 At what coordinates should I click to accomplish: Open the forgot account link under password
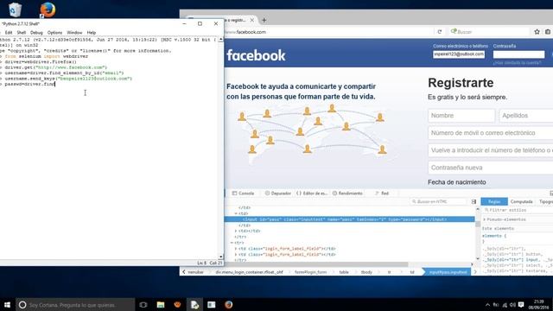pos(517,63)
